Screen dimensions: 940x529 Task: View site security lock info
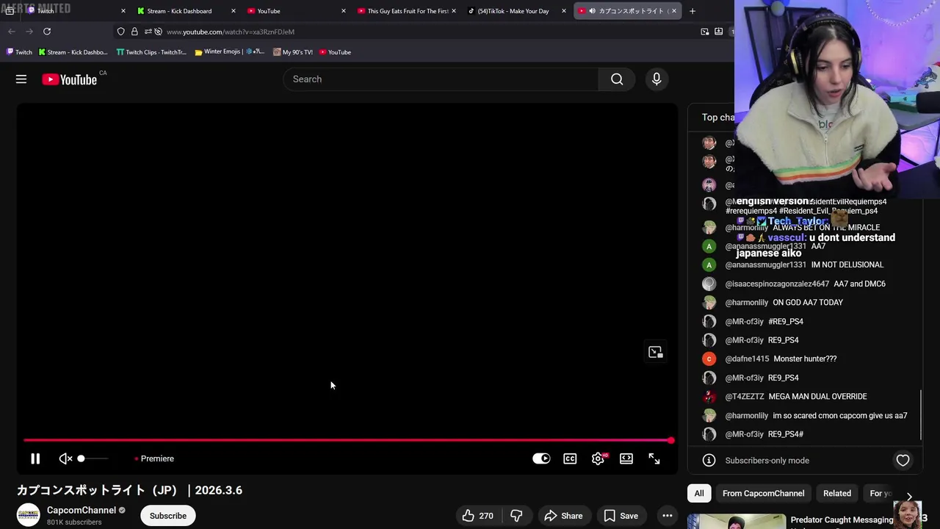pyautogui.click(x=134, y=32)
